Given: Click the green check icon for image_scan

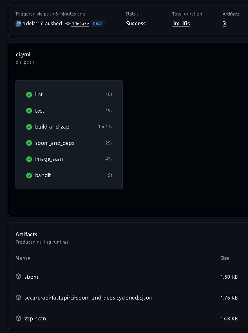Looking at the screenshot, I should [x=29, y=159].
